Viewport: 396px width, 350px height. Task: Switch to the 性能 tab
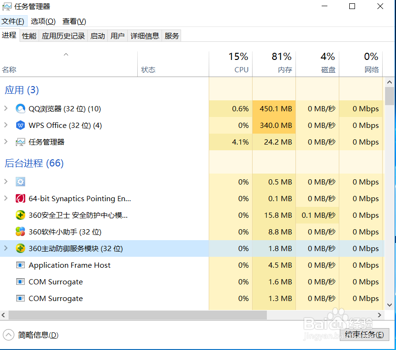29,35
